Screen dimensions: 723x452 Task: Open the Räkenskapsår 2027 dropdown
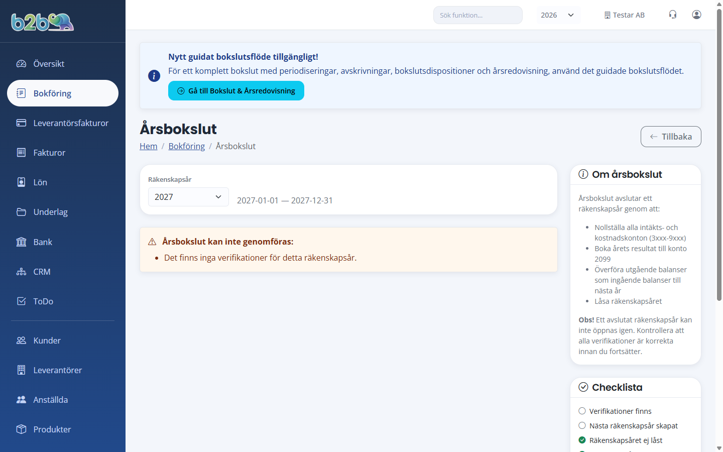pyautogui.click(x=188, y=197)
